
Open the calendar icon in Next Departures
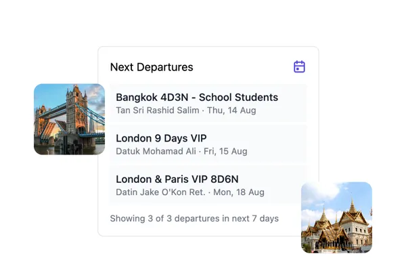[299, 66]
